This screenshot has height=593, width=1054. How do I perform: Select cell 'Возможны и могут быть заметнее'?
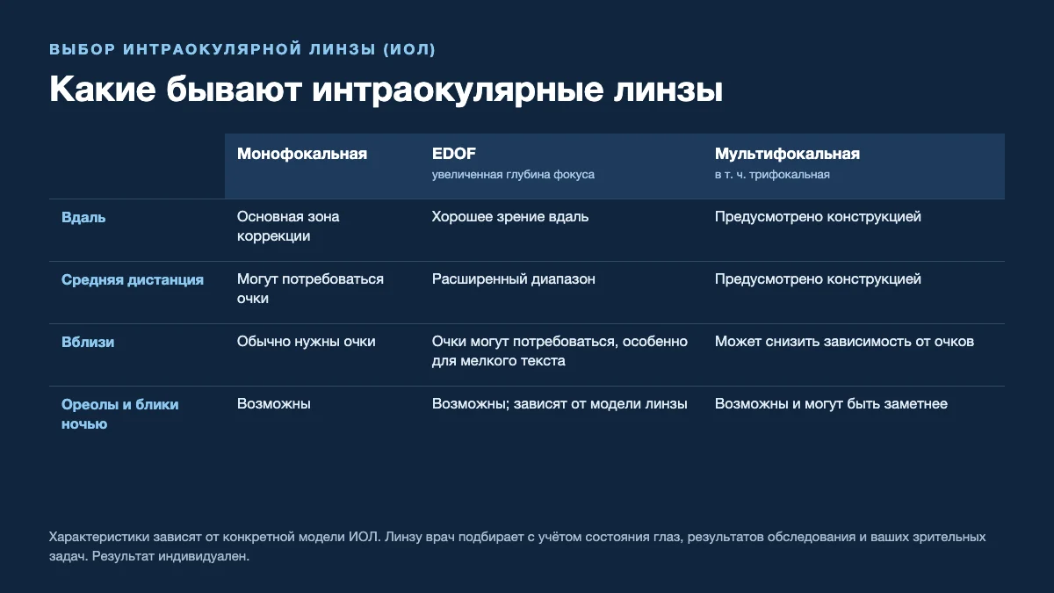(831, 404)
